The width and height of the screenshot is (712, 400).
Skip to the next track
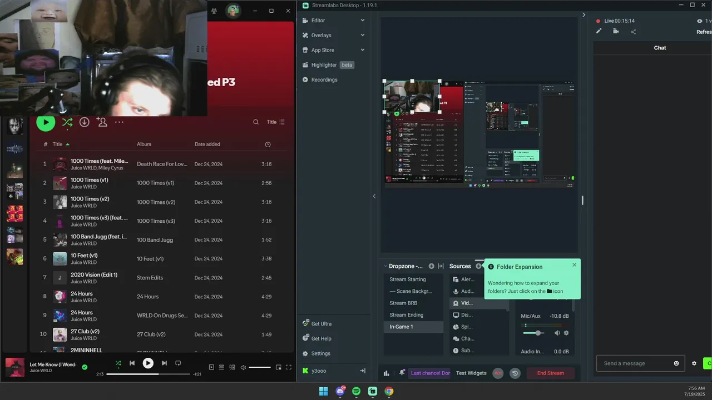[164, 363]
